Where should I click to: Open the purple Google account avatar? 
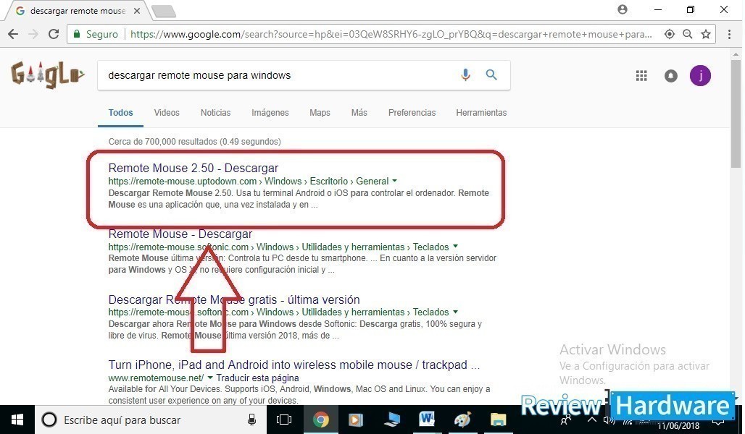click(x=700, y=76)
